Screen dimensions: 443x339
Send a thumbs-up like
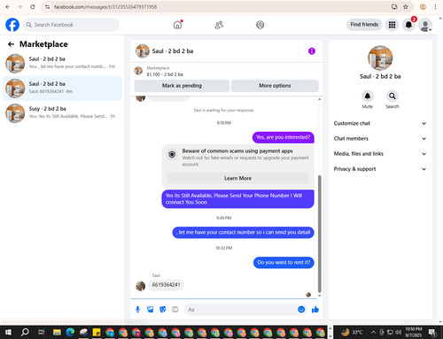[x=315, y=309]
